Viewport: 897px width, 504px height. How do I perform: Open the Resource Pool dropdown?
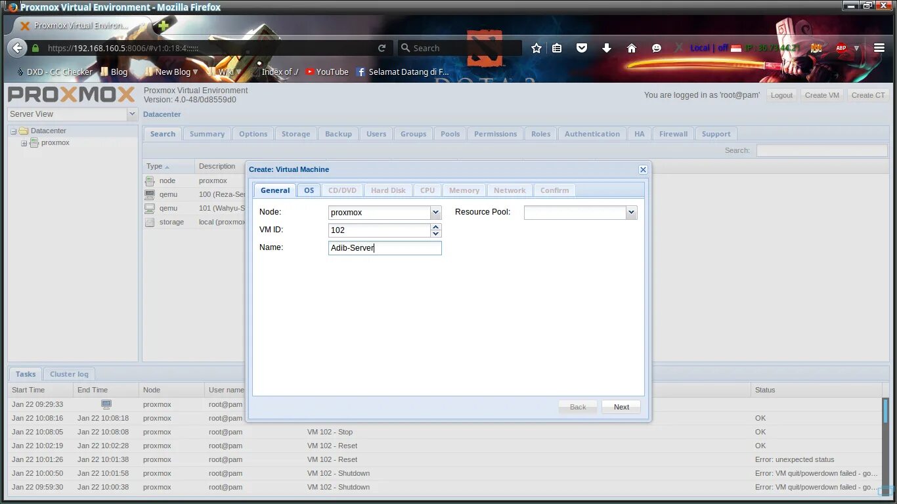[x=631, y=213]
